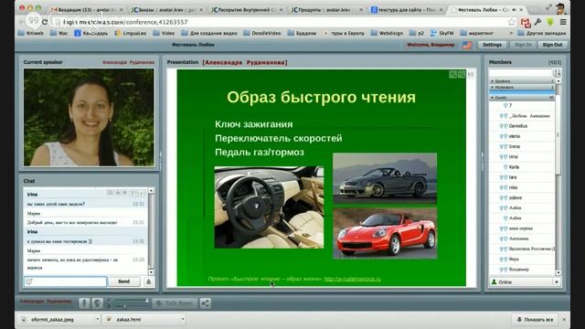The image size is (585, 329).
Task: Collapse the Moderators group
Action: [492, 87]
